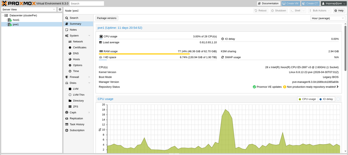Expand the Shell dropdown arrow
348x155 pixels.
304,11
